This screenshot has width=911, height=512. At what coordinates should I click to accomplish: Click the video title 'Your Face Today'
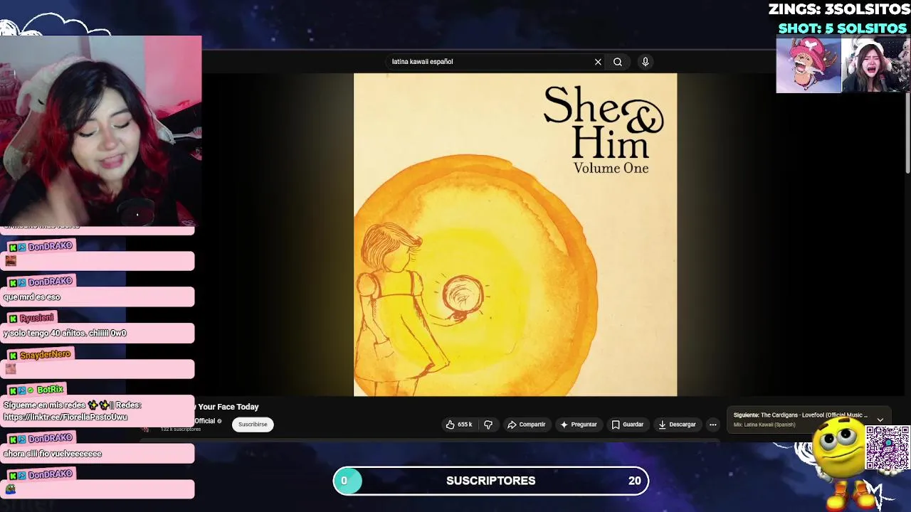click(228, 407)
